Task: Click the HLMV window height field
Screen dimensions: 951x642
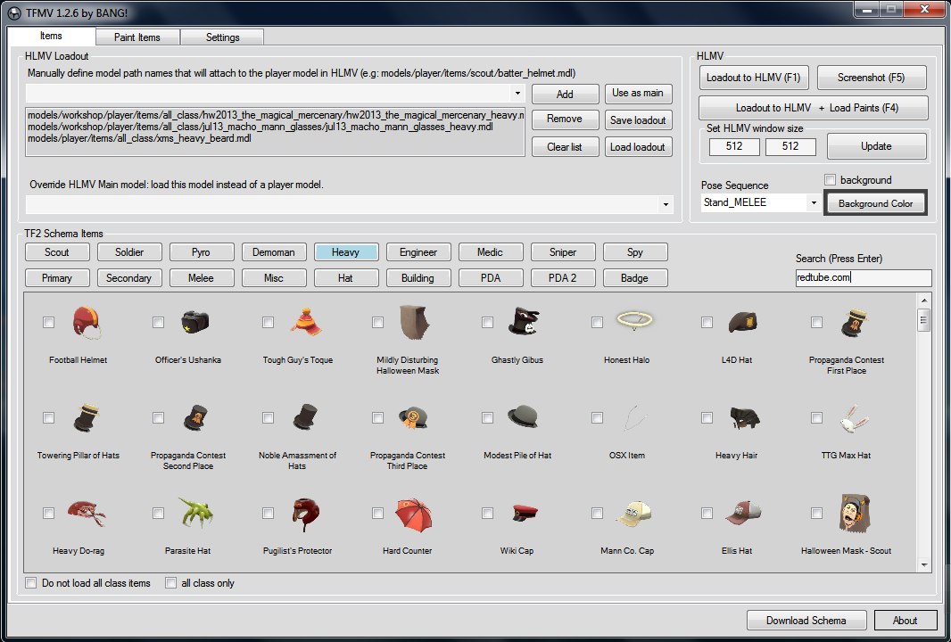Action: (790, 146)
